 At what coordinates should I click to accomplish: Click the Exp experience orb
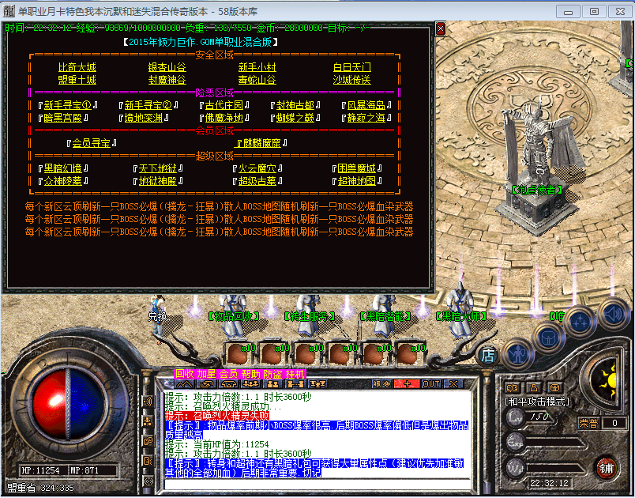[x=514, y=442]
